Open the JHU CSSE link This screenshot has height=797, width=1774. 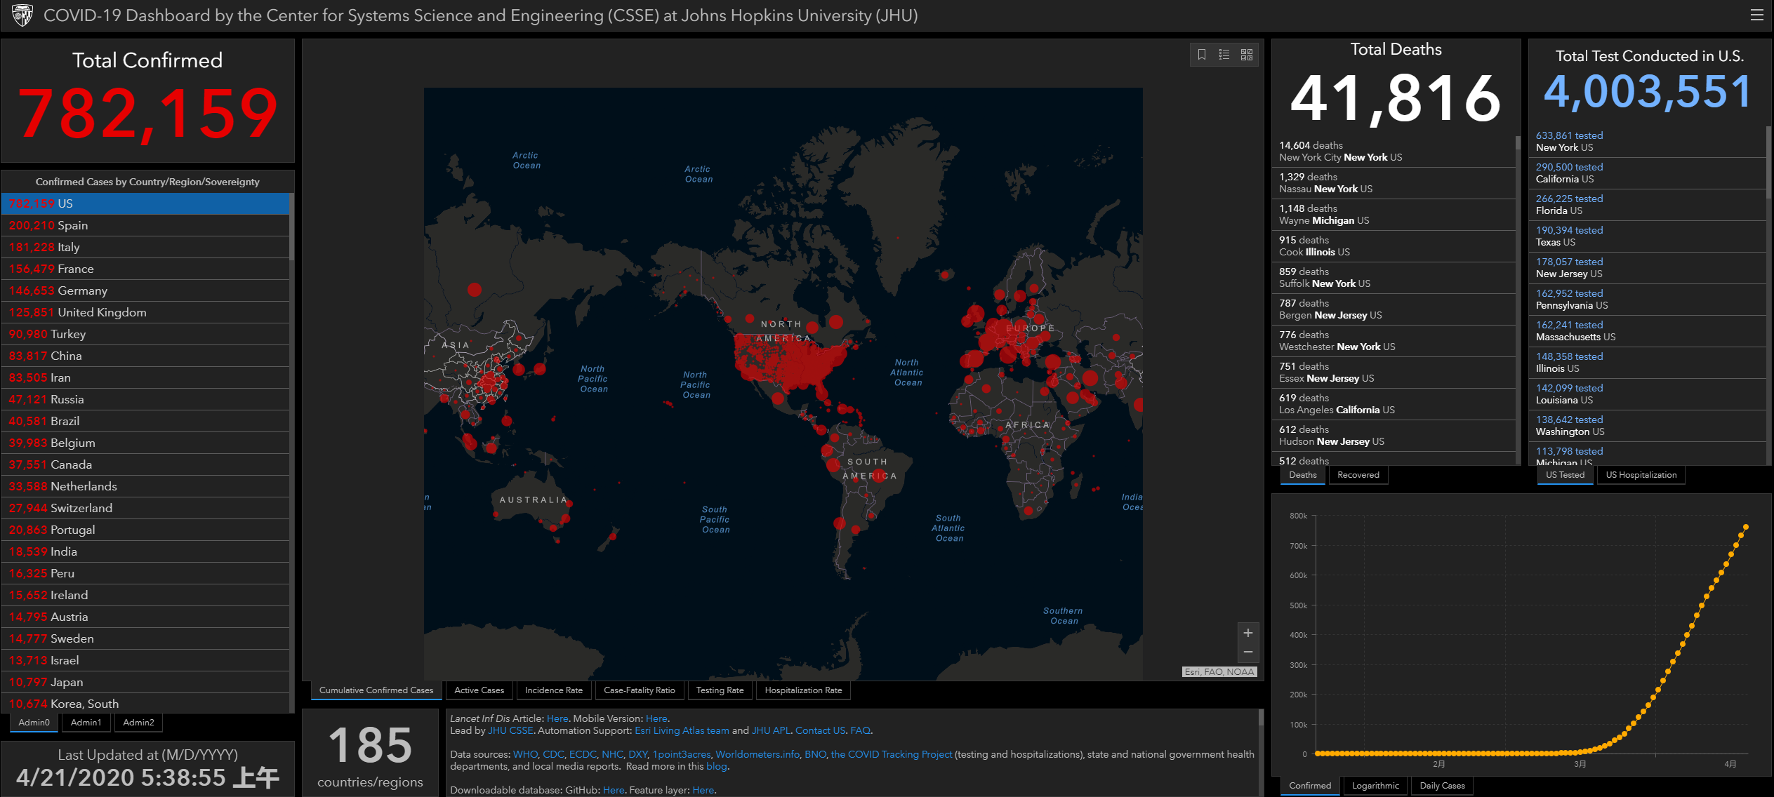(510, 730)
